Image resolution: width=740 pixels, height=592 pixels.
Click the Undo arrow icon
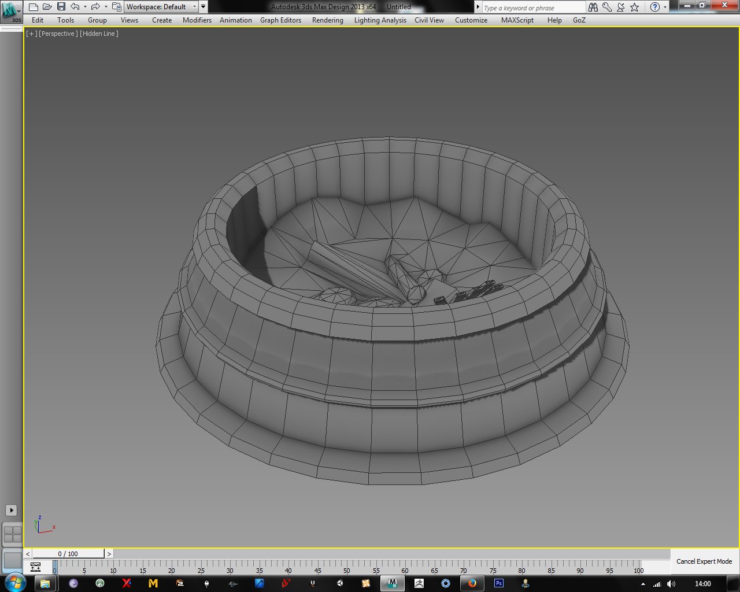click(75, 7)
